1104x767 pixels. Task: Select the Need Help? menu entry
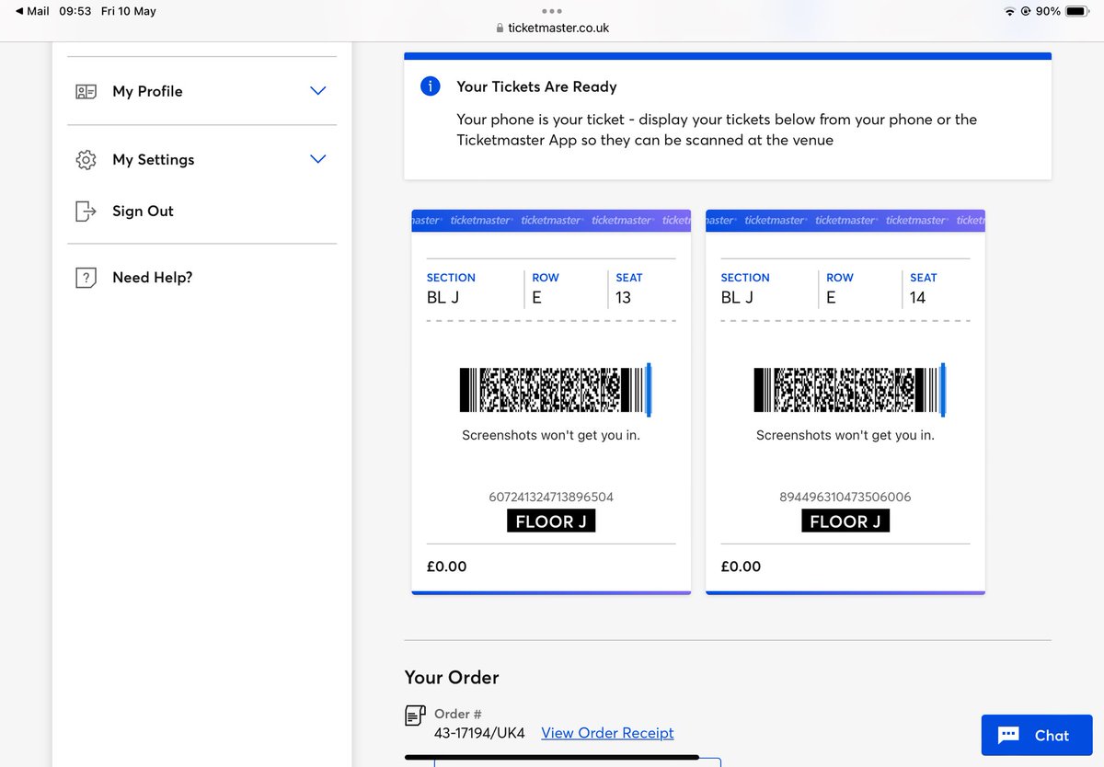pyautogui.click(x=152, y=277)
